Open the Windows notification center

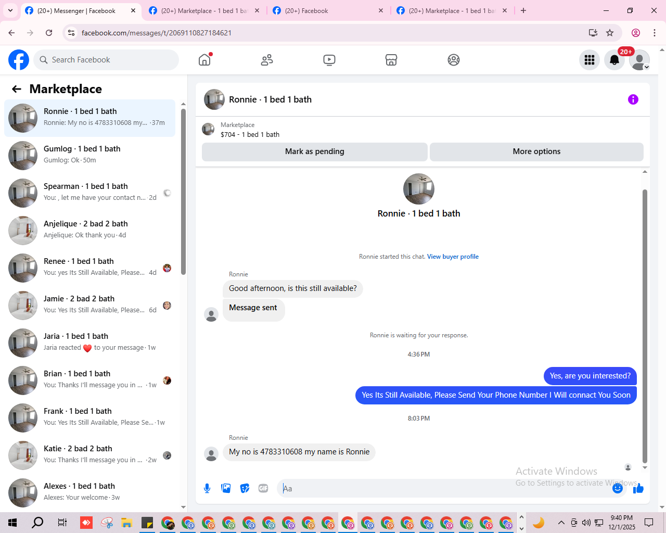649,523
